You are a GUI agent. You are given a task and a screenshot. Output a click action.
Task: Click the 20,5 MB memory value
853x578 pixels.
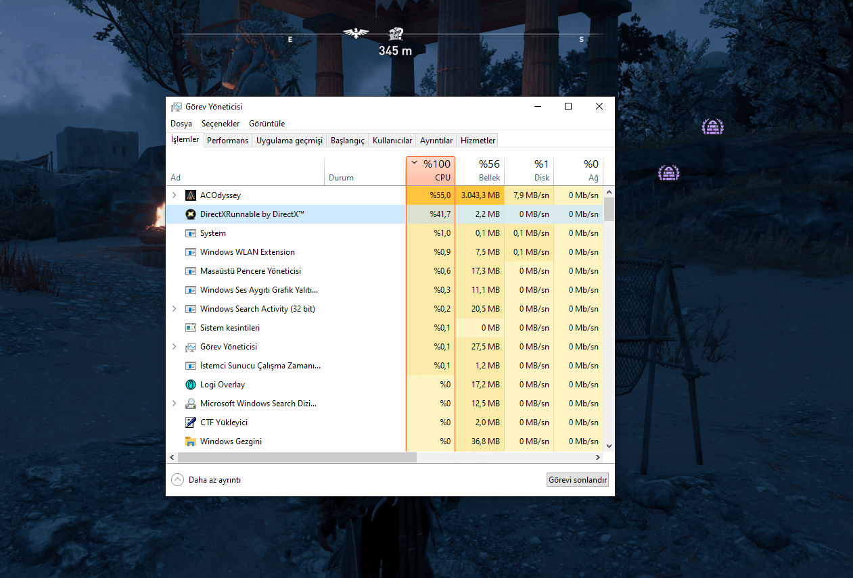(486, 309)
